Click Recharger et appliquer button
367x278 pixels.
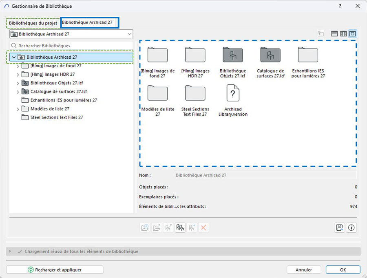click(x=55, y=269)
